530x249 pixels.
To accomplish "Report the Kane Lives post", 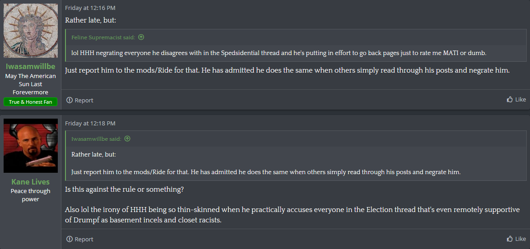I will [x=80, y=239].
